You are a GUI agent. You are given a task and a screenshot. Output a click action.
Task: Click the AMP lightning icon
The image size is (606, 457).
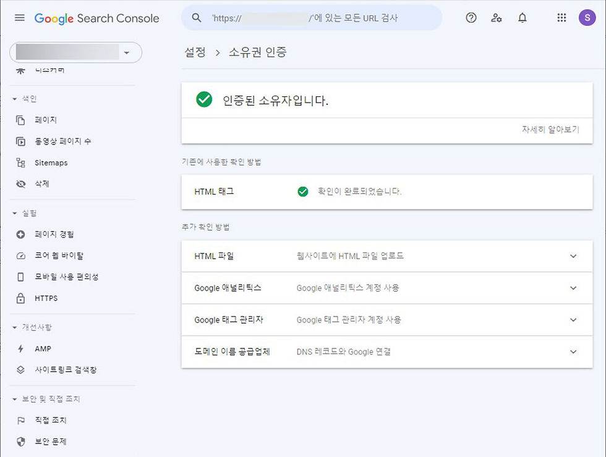(20, 348)
